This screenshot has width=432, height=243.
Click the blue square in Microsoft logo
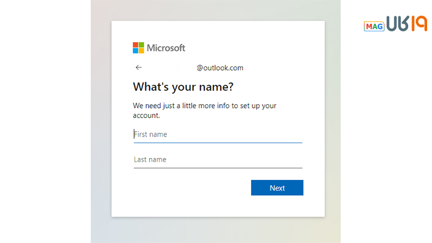[x=136, y=51]
